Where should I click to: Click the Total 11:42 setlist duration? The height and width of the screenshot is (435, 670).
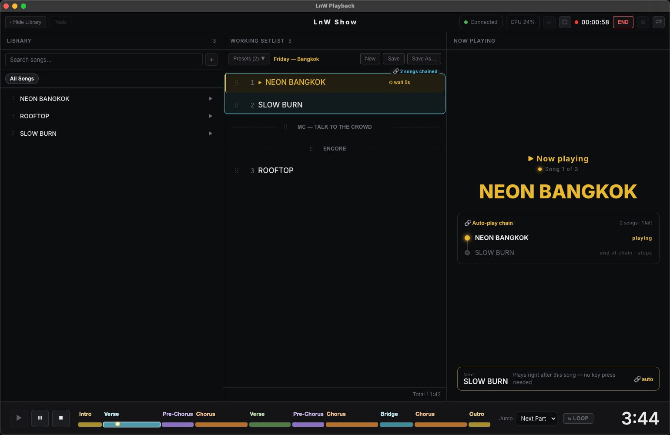click(426, 395)
